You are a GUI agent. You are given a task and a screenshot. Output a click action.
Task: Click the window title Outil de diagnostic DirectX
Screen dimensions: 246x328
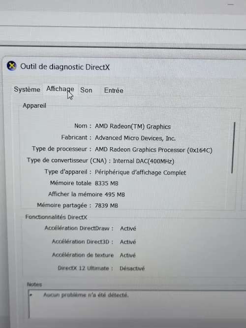pos(65,67)
